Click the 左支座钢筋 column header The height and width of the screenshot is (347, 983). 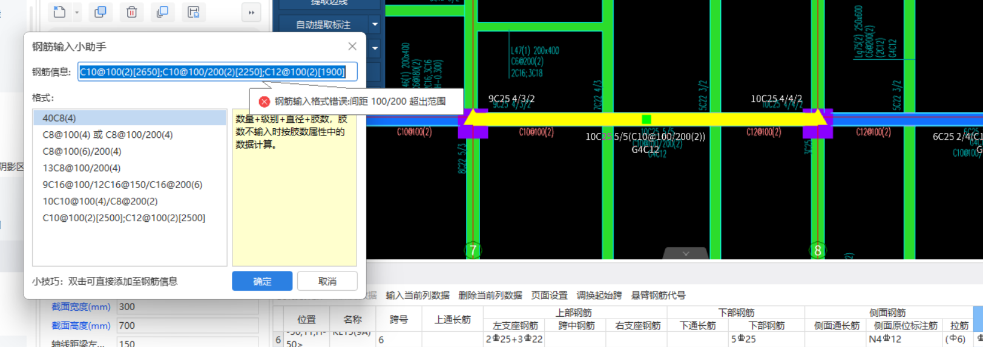pyautogui.click(x=515, y=326)
